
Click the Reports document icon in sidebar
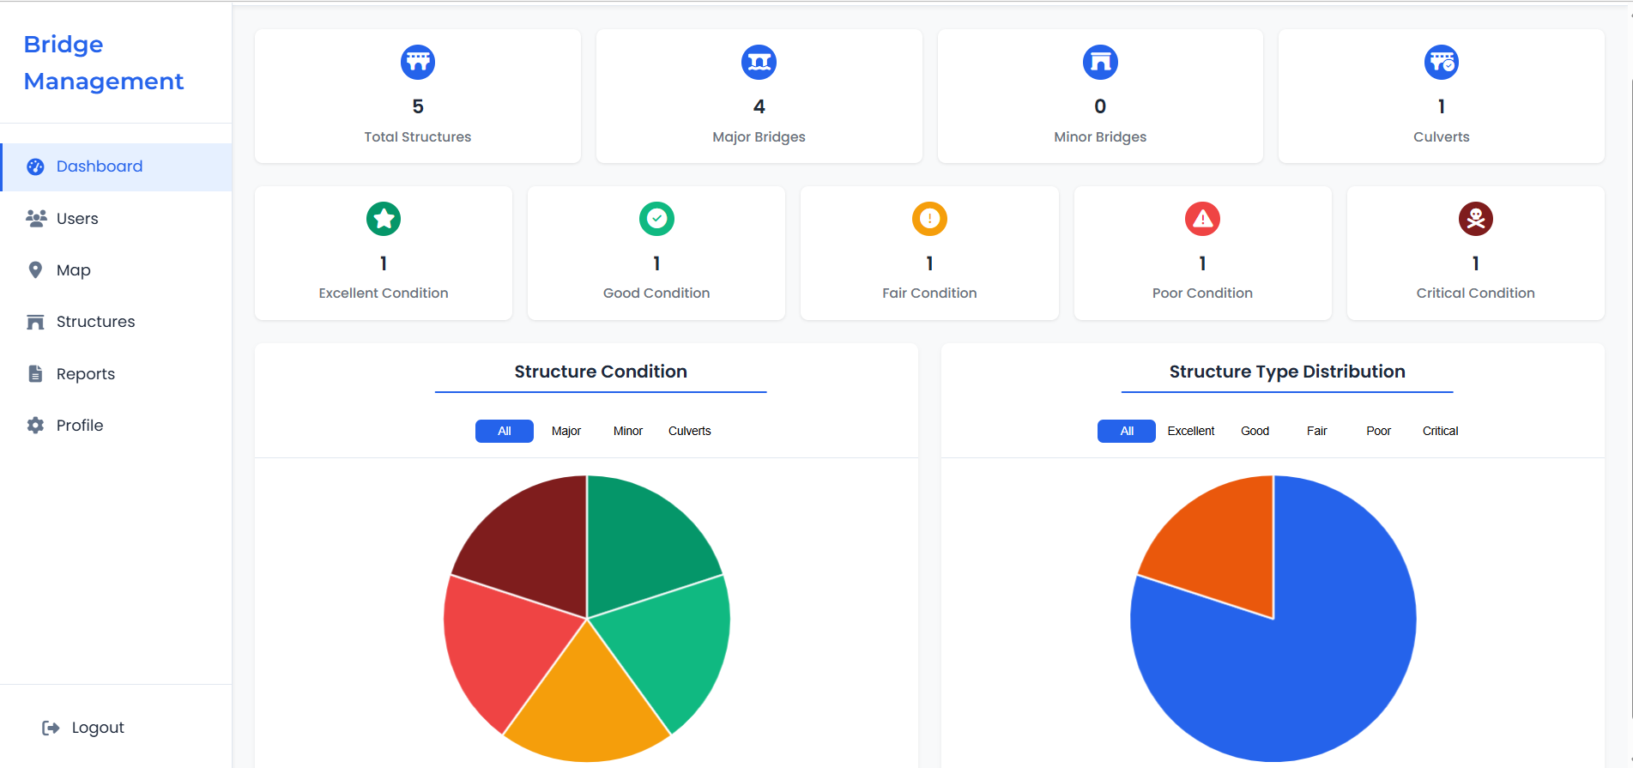pyautogui.click(x=35, y=373)
